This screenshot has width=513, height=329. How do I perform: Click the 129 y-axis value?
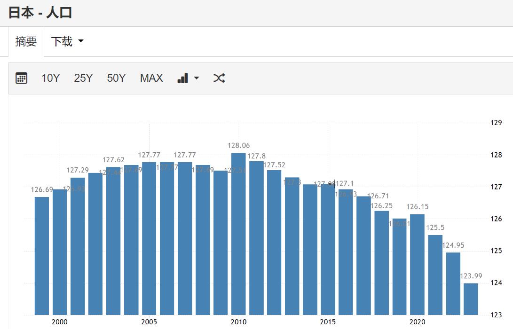[x=496, y=123]
